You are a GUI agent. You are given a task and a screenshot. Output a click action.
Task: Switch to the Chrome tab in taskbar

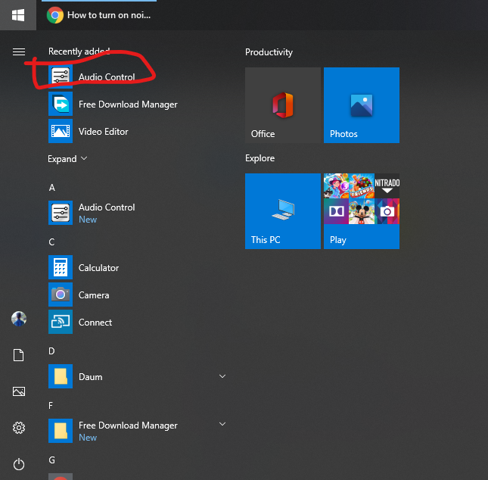[98, 14]
